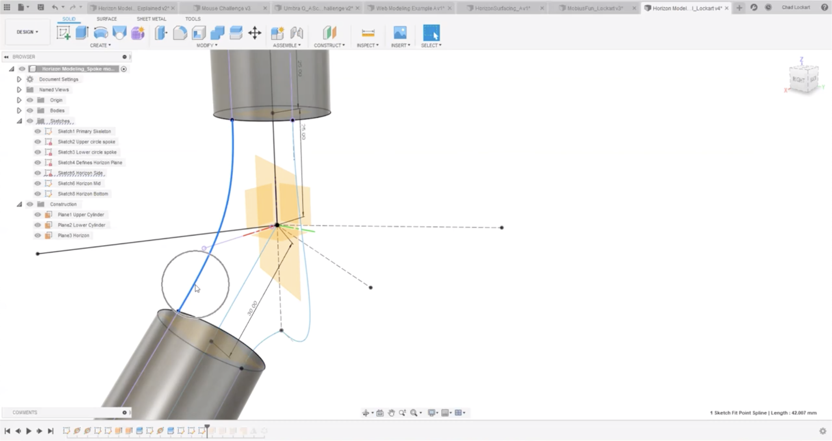Activate the Orbit tool in navigation bar

(x=366, y=413)
